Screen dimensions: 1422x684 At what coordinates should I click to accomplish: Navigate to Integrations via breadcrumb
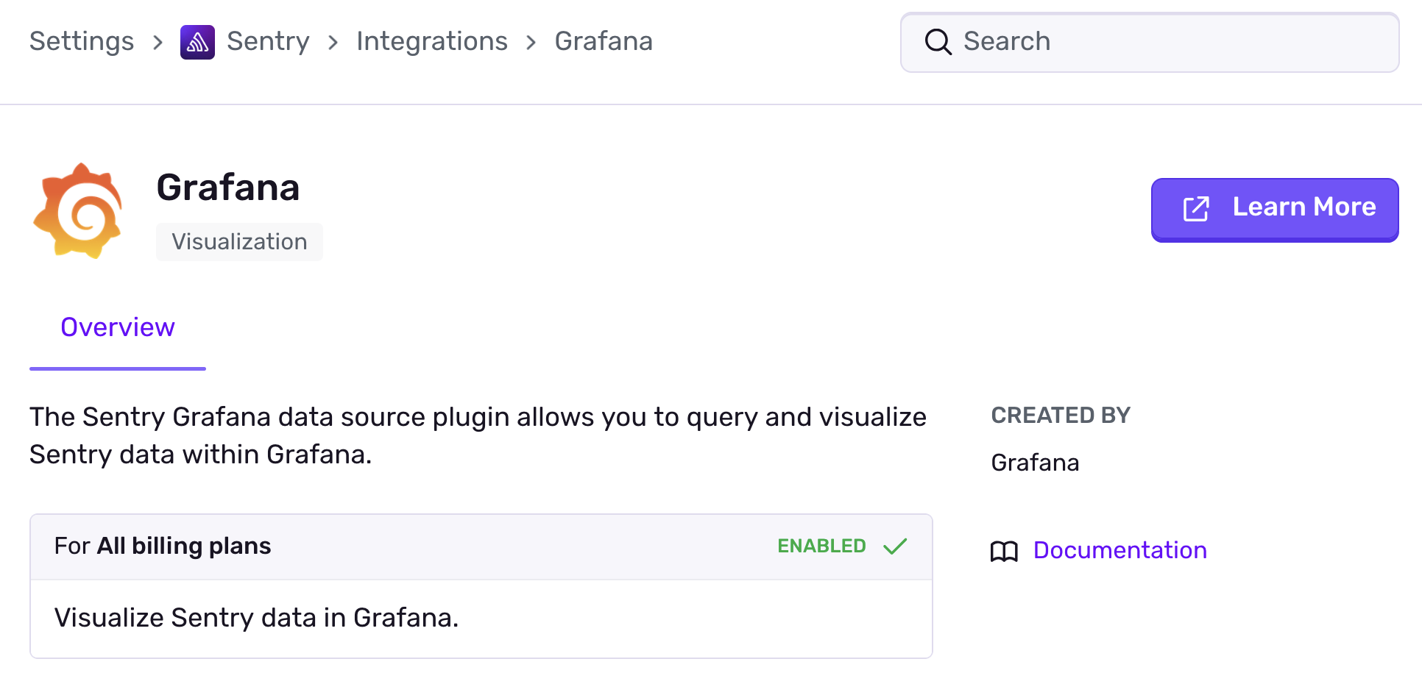(x=431, y=42)
